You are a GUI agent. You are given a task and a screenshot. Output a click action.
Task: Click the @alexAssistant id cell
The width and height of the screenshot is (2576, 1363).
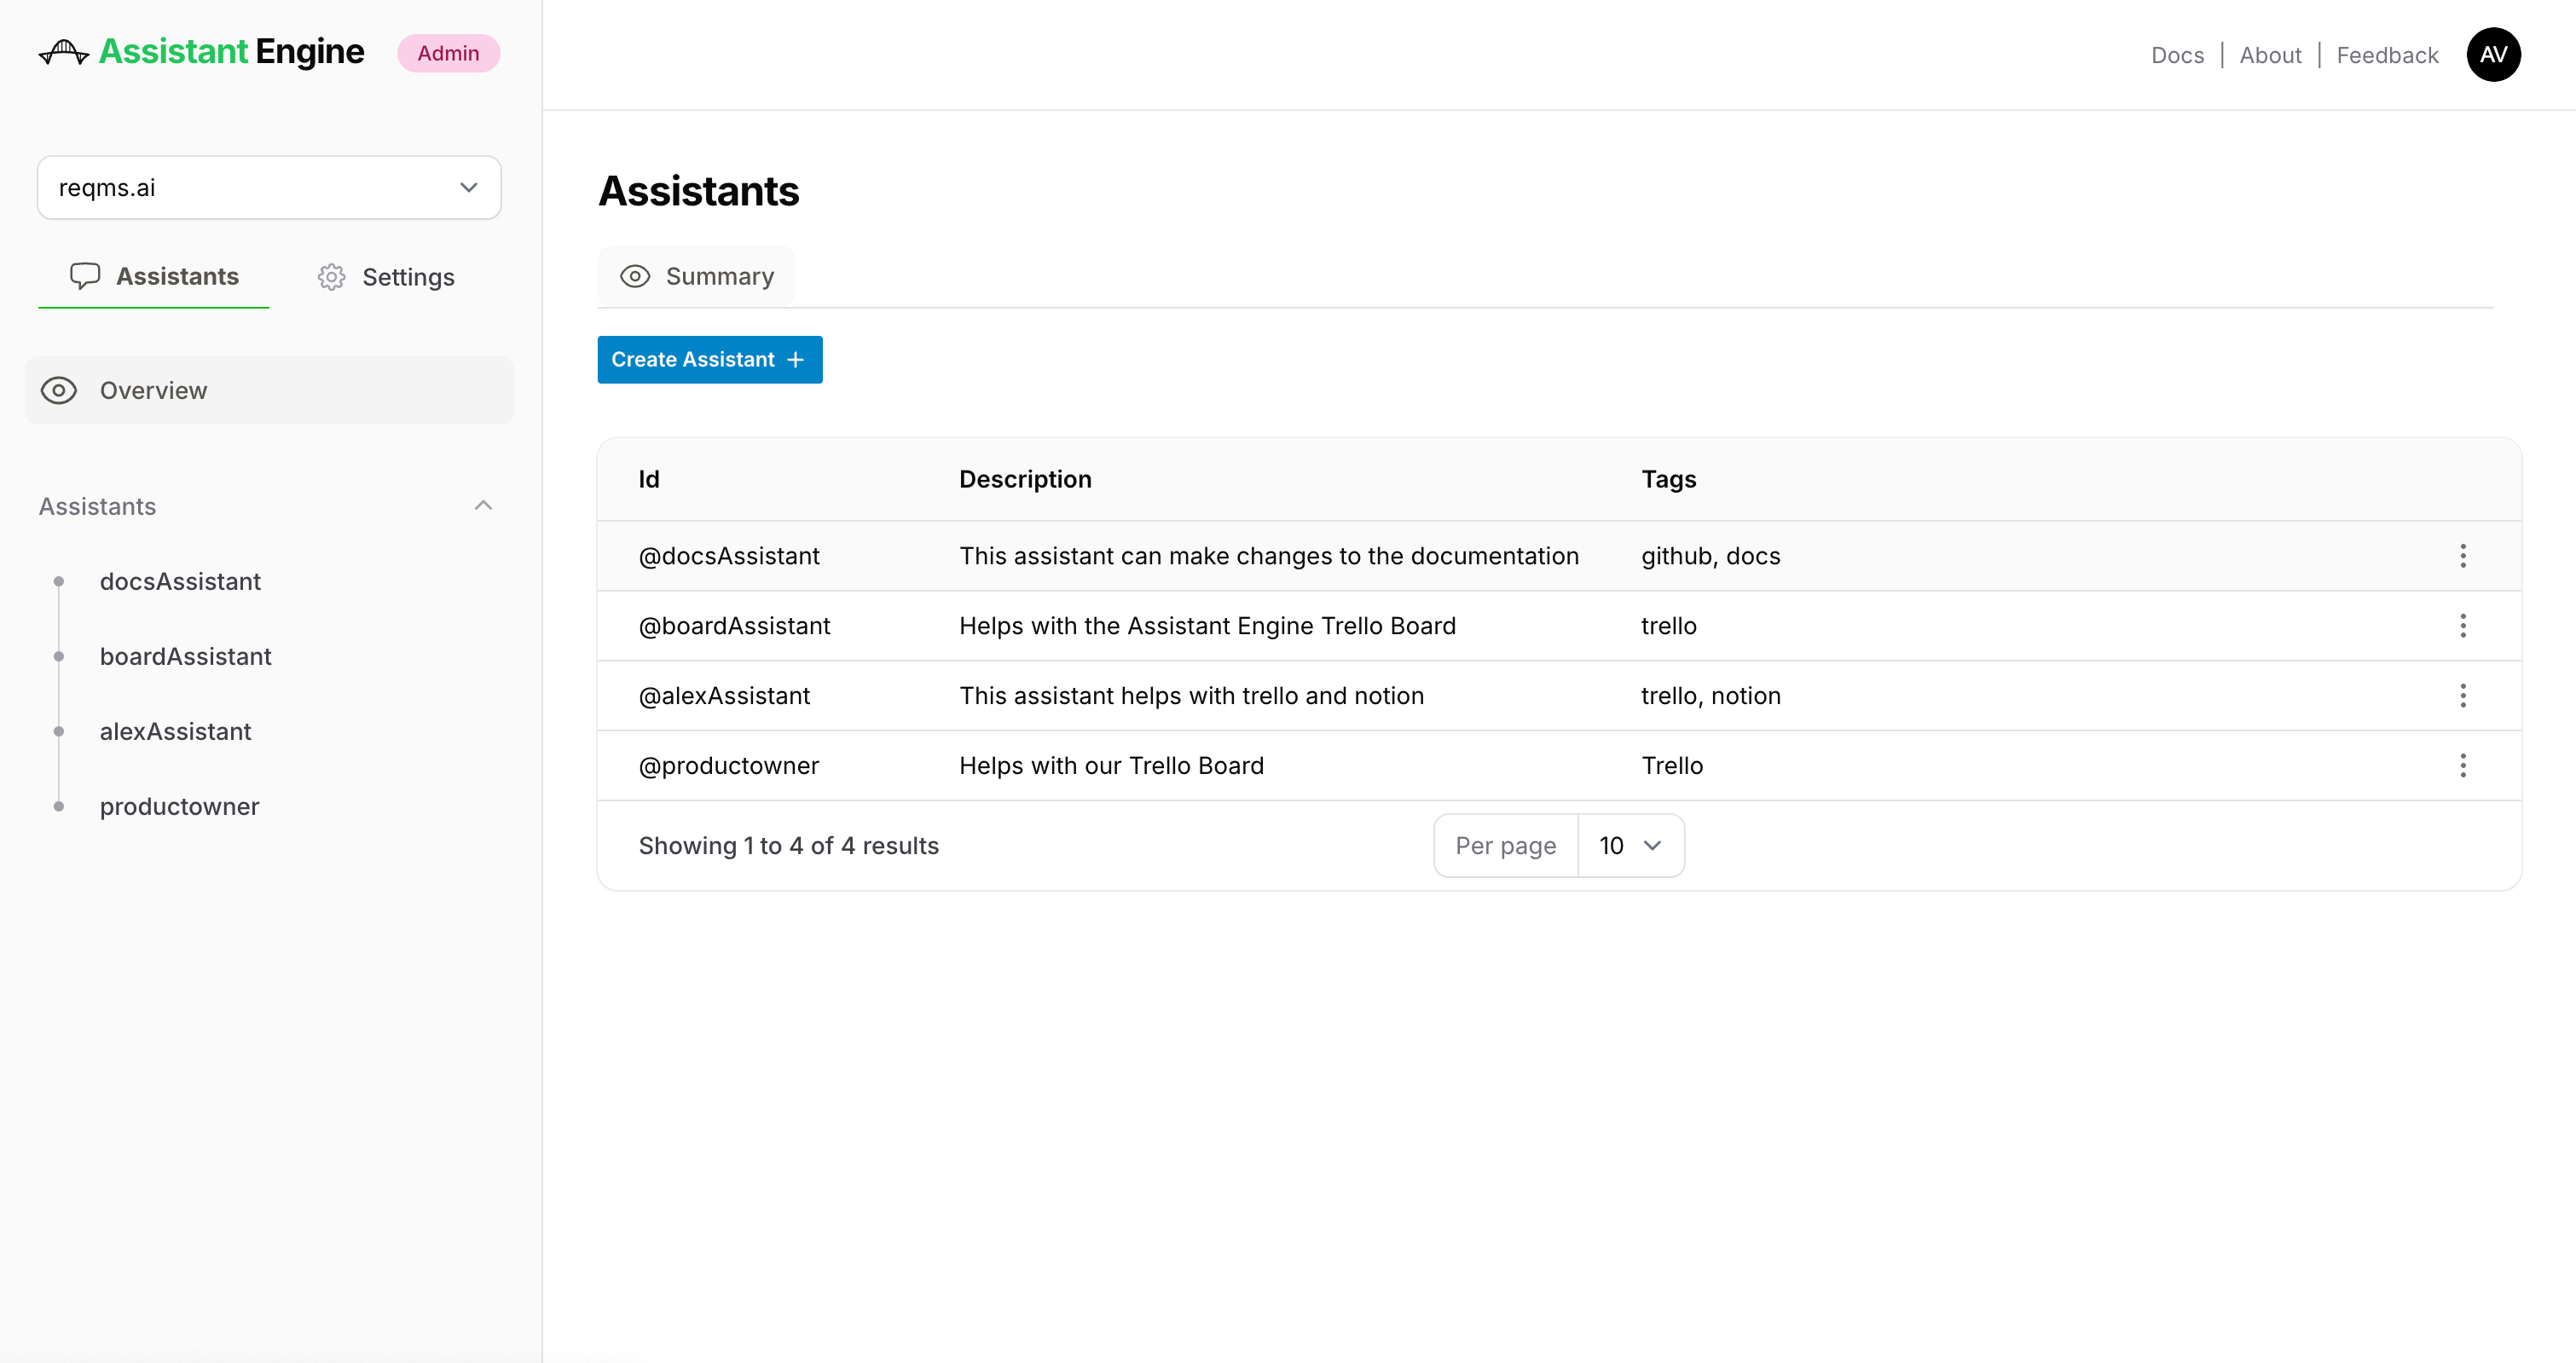pyautogui.click(x=724, y=696)
